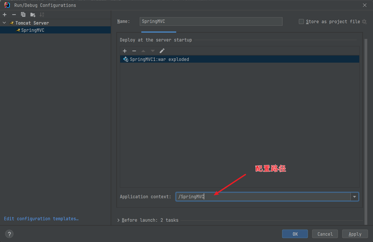
Task: Copy the selected configuration
Action: (23, 15)
